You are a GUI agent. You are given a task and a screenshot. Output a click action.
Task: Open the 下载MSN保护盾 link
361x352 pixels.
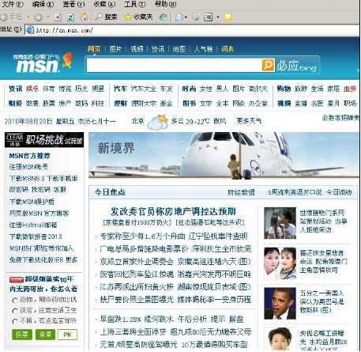tap(32, 202)
